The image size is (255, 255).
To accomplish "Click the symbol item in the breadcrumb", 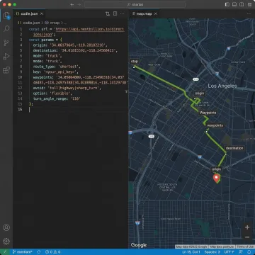I will point(52,23).
